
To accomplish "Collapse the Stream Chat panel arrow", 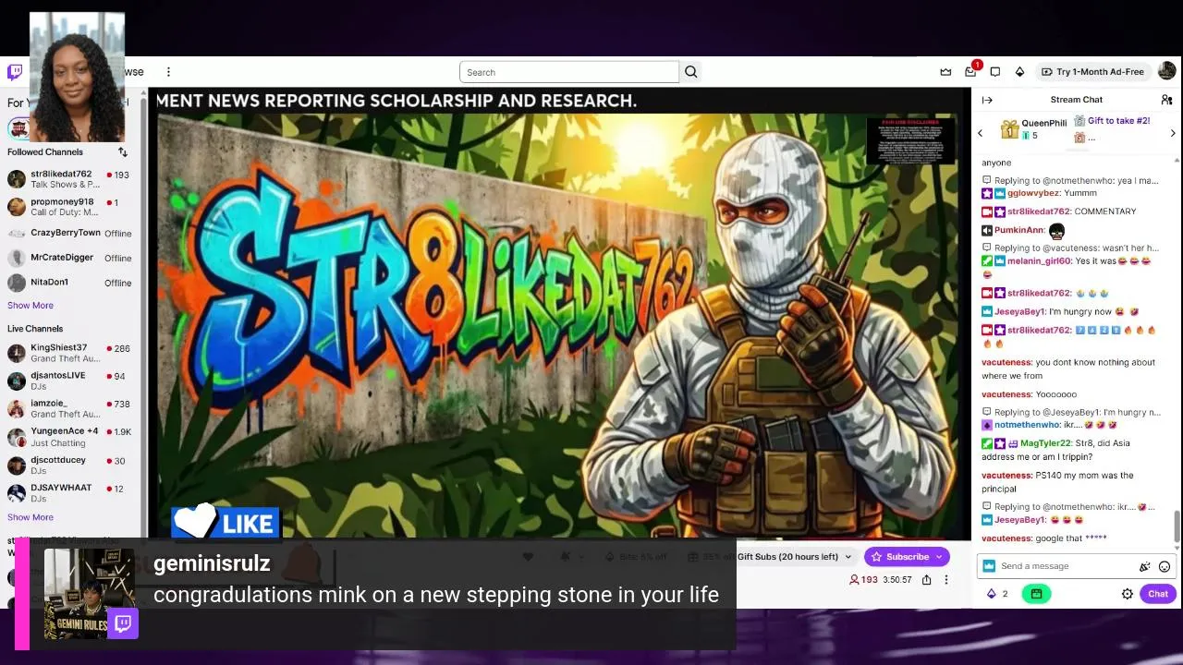I will (987, 100).
